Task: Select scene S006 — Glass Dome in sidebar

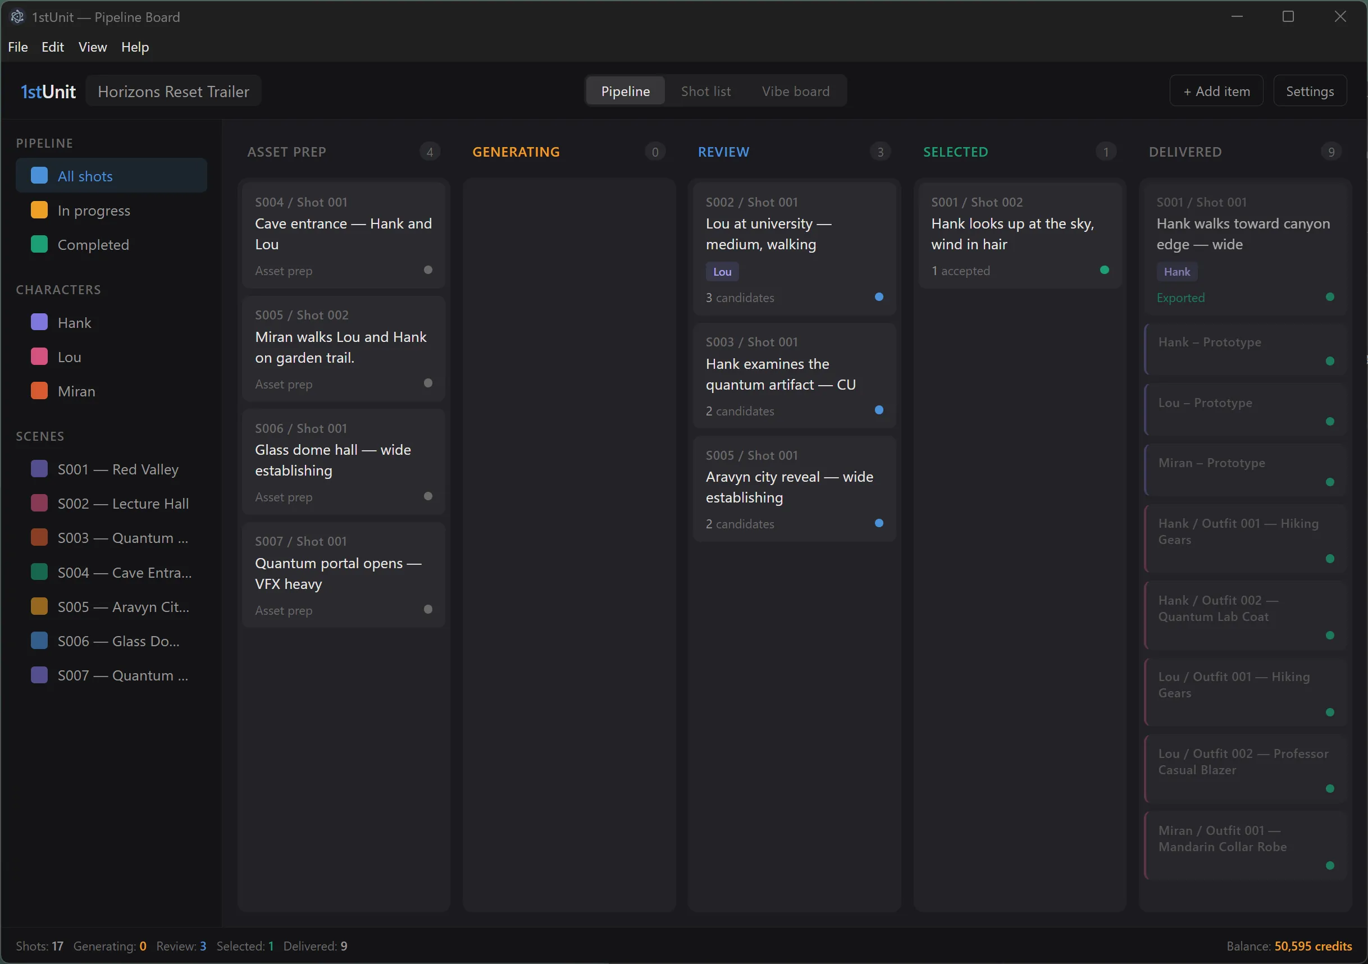Action: click(111, 641)
